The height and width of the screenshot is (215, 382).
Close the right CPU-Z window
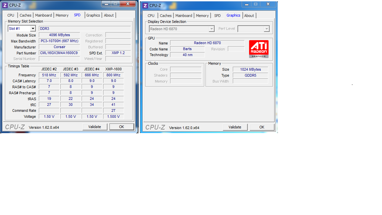[x=268, y=4]
